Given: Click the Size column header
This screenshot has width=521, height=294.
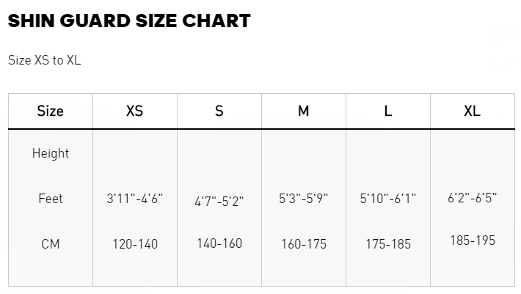Looking at the screenshot, I should 50,111.
